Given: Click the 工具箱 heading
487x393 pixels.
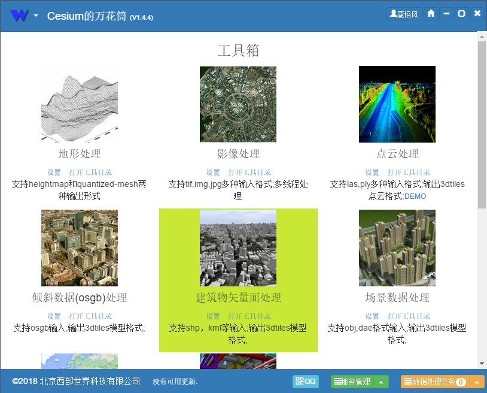Looking at the screenshot, I should tap(238, 50).
